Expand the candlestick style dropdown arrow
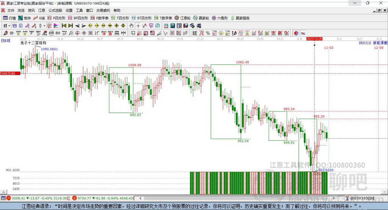 click(44, 26)
